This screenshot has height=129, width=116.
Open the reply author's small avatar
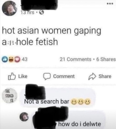click(24, 117)
